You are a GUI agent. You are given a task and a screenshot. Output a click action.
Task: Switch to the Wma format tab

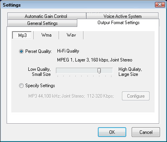[46, 35]
